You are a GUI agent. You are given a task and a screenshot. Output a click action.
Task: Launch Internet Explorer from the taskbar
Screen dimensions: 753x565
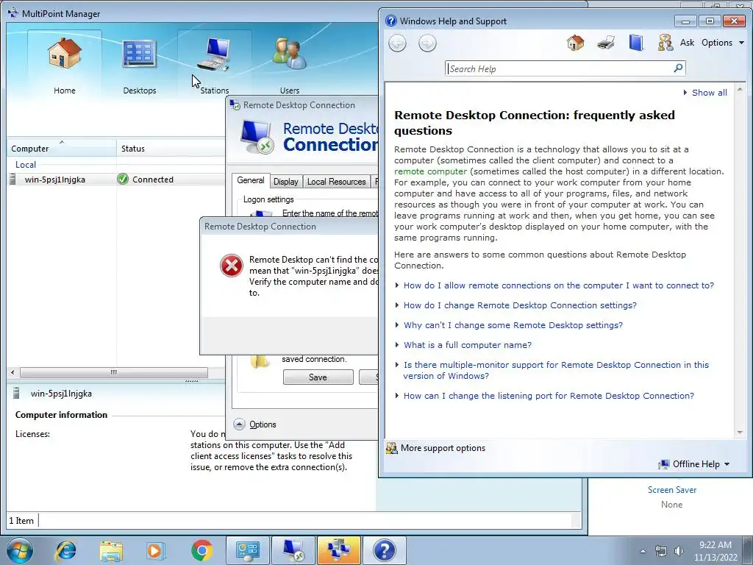tap(65, 550)
